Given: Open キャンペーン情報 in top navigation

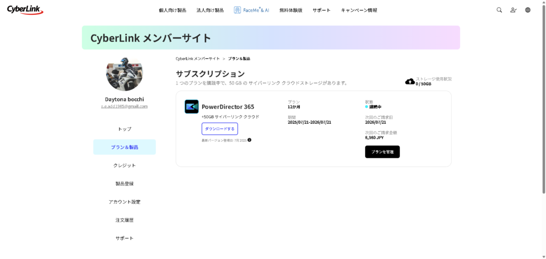Looking at the screenshot, I should coord(359,10).
